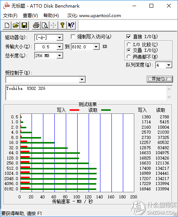Open Print Preview from toolbar
Viewport: 178px width, 217px height.
45,26
